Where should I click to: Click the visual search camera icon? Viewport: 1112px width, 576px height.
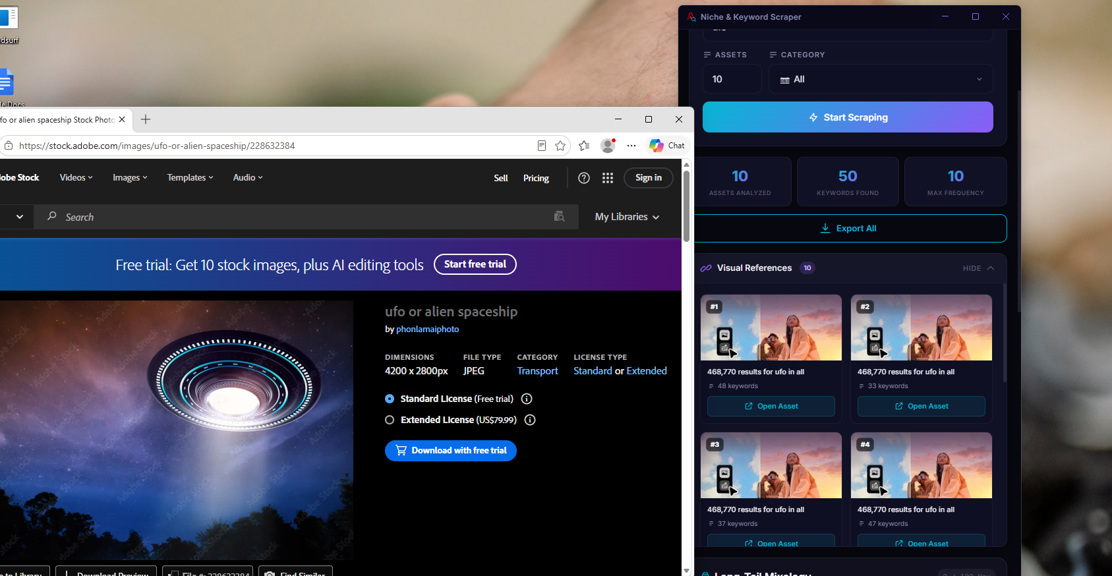tap(560, 216)
